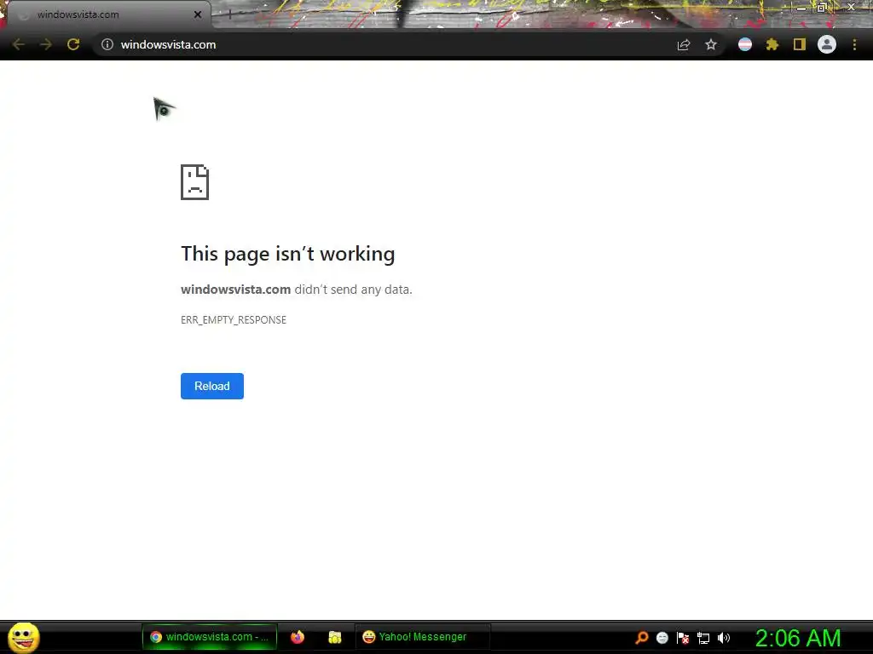
Task: Restore down the Chrome window
Action: pos(821,8)
